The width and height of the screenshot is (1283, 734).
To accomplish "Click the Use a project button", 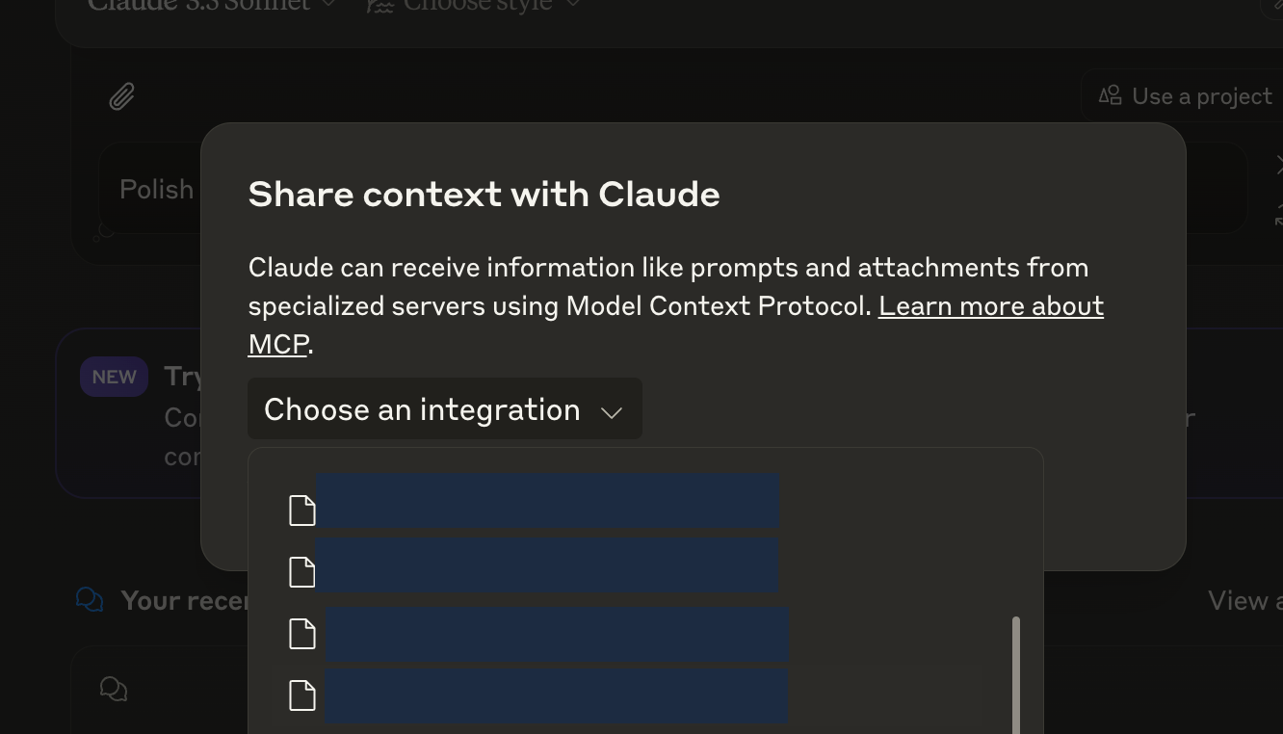I will (1189, 96).
